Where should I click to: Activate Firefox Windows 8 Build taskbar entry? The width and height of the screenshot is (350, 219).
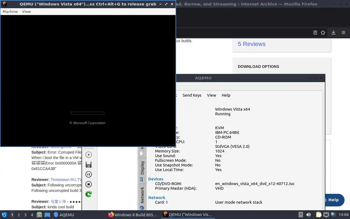tap(133, 215)
